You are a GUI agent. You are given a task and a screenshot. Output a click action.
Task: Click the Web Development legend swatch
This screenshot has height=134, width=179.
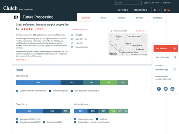pyautogui.click(x=50, y=91)
